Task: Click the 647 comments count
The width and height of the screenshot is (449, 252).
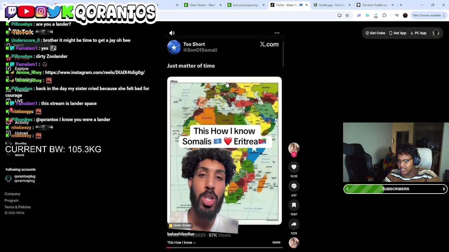Action: click(294, 195)
